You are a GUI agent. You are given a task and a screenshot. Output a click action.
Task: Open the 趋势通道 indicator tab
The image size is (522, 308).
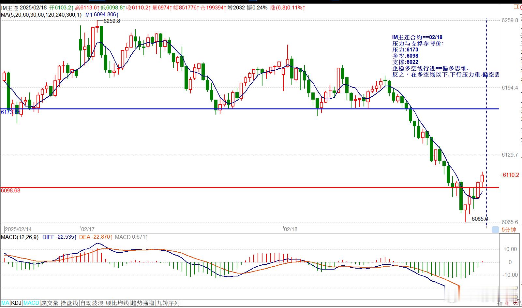point(142,303)
